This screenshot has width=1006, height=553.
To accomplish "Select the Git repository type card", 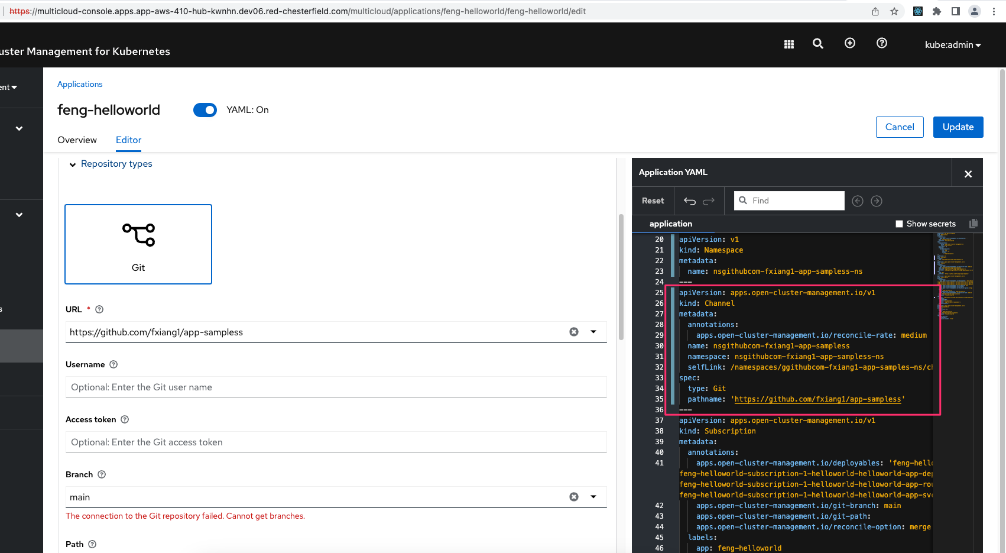I will (138, 244).
